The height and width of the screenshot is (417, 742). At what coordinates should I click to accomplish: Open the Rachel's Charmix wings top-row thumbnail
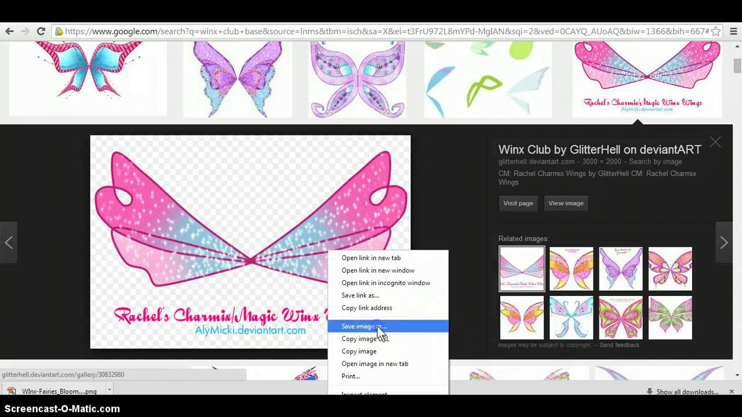click(647, 79)
